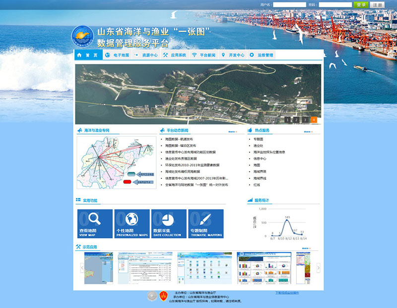The image size is (397, 308).
Task: Open the 数据采集 data collection tile
Action: coord(169,224)
